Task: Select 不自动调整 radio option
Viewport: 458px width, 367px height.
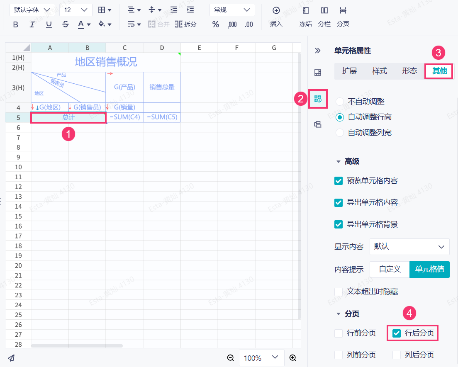Action: (340, 102)
